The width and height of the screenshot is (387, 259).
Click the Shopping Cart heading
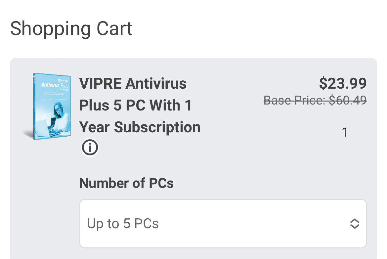[71, 28]
